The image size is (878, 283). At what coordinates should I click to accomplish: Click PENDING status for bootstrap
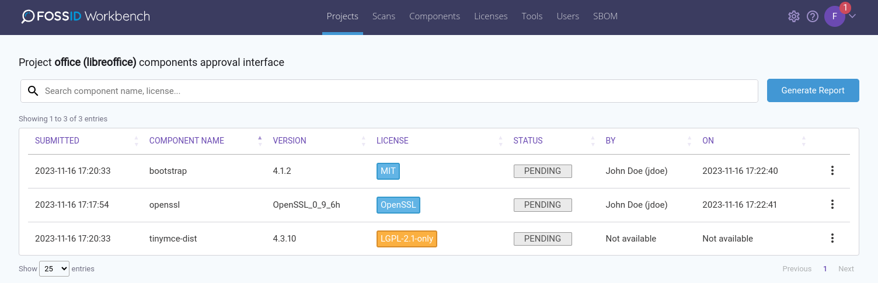(x=543, y=171)
